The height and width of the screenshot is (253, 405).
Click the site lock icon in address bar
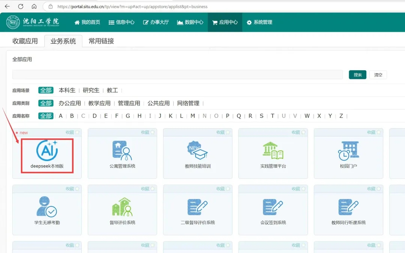[x=51, y=6]
